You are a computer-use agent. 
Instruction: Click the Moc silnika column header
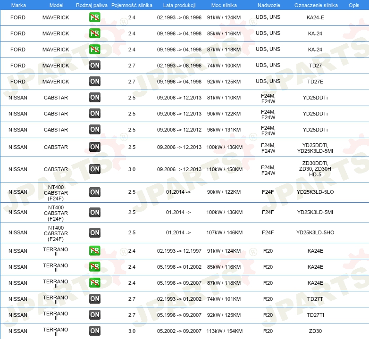pos(224,5)
